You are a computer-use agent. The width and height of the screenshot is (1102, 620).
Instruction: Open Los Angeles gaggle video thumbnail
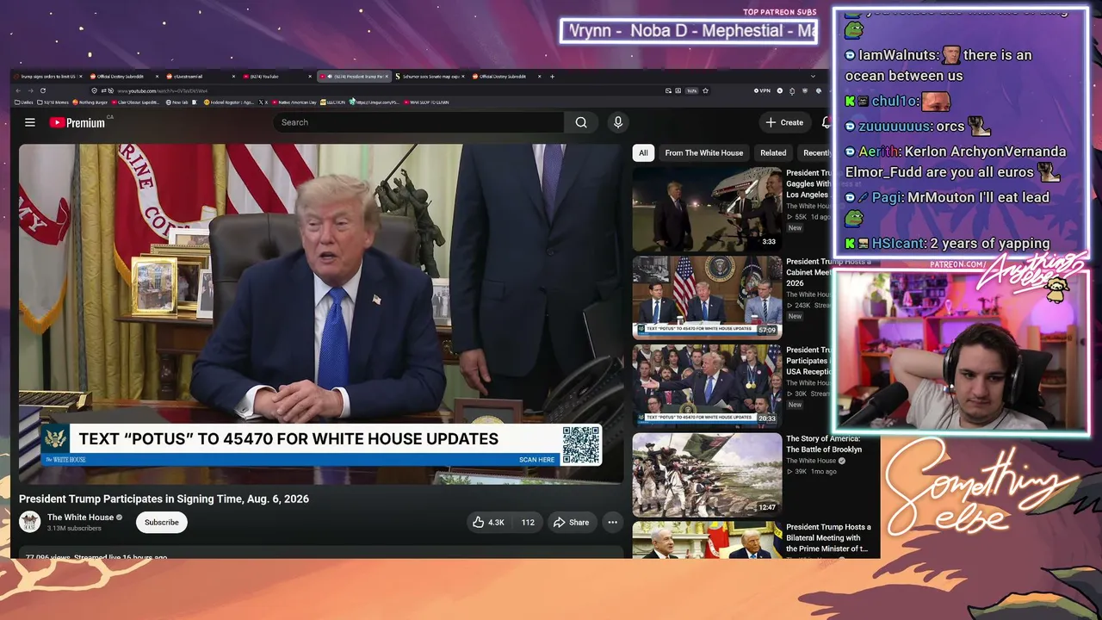(x=708, y=208)
